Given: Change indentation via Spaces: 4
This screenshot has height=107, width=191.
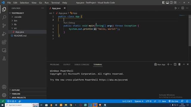Looking at the screenshot, I should (139, 101).
